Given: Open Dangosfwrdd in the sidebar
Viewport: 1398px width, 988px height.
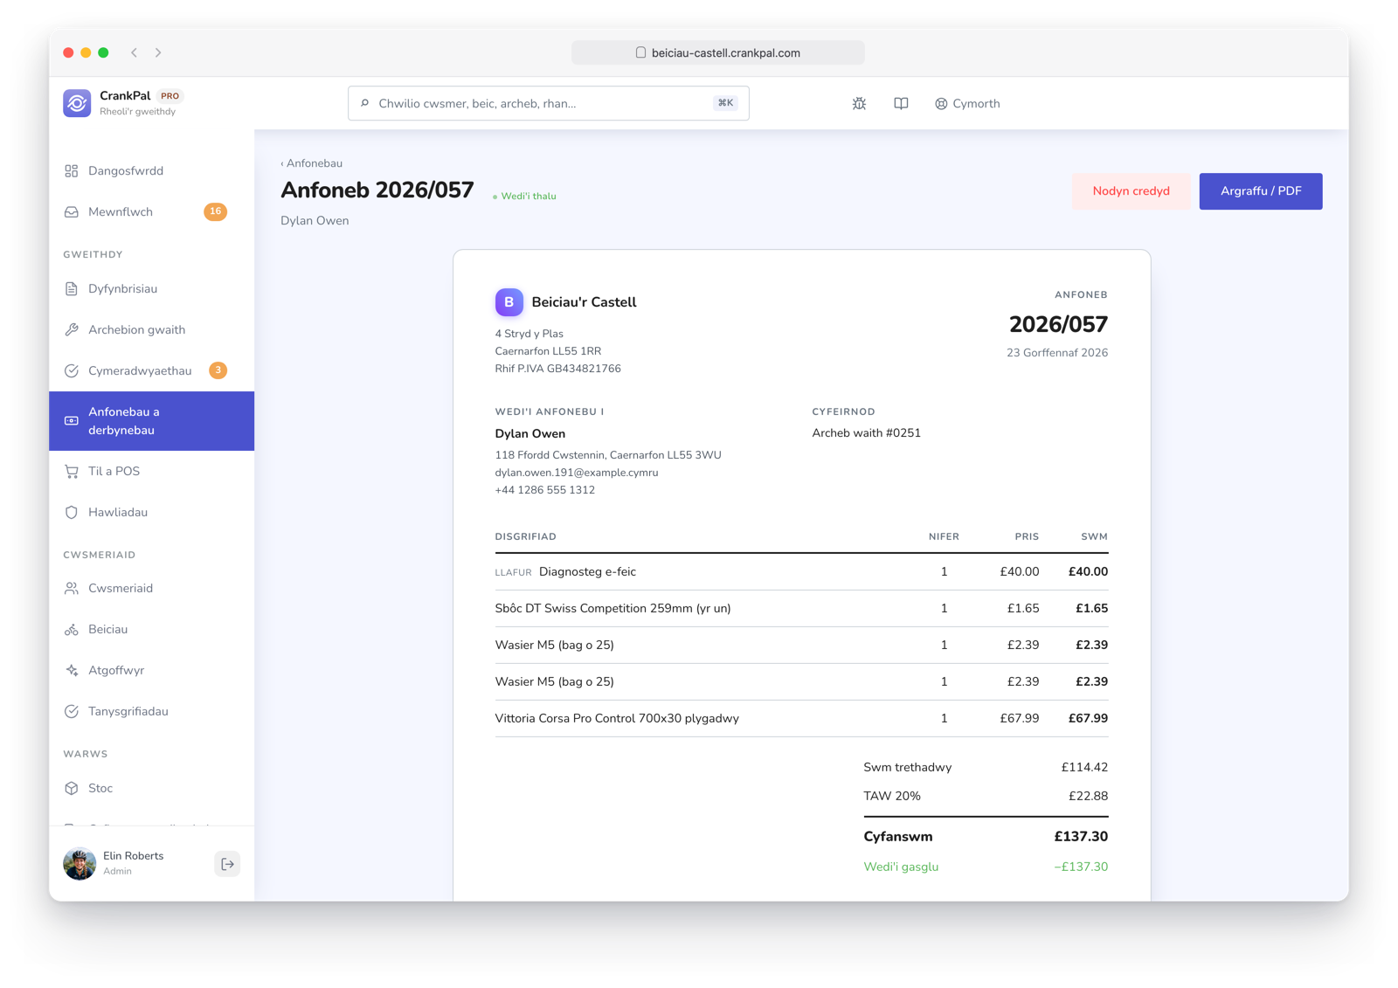Looking at the screenshot, I should [152, 171].
